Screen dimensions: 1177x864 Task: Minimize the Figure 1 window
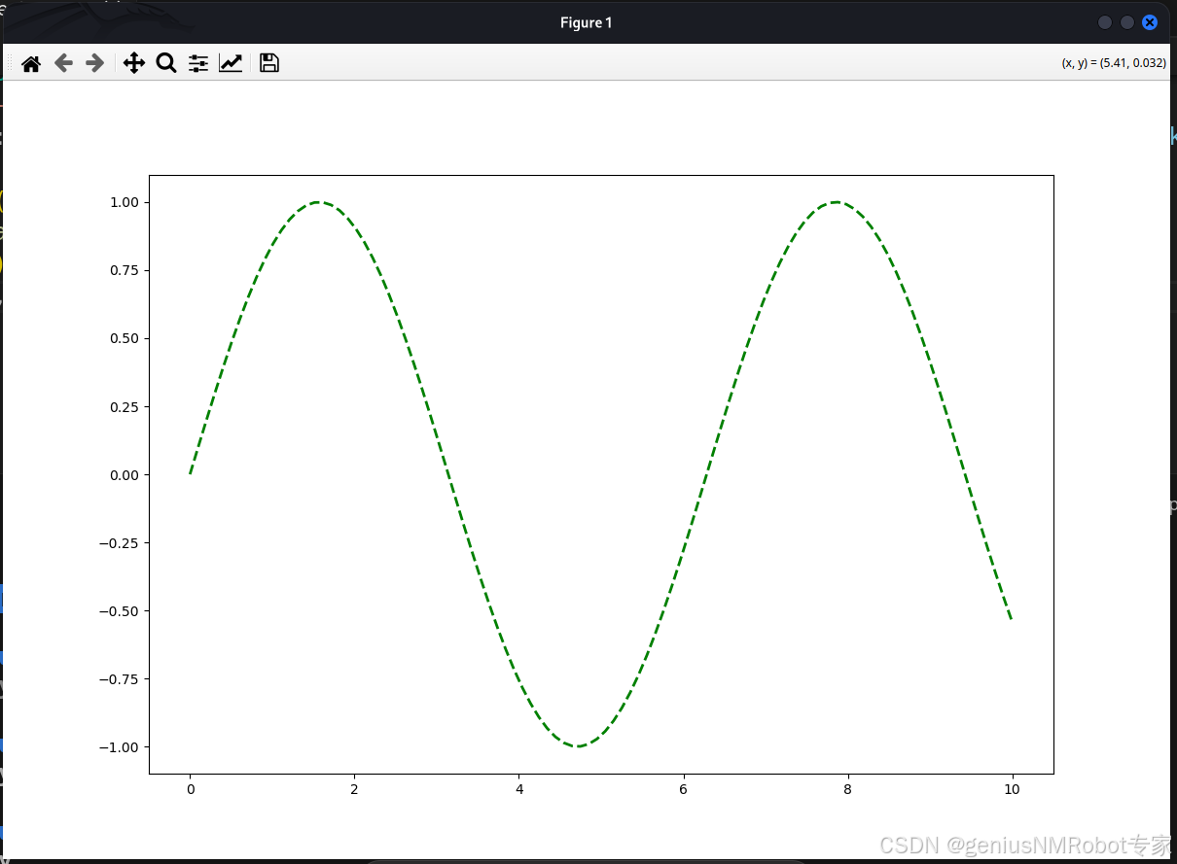[x=1105, y=22]
